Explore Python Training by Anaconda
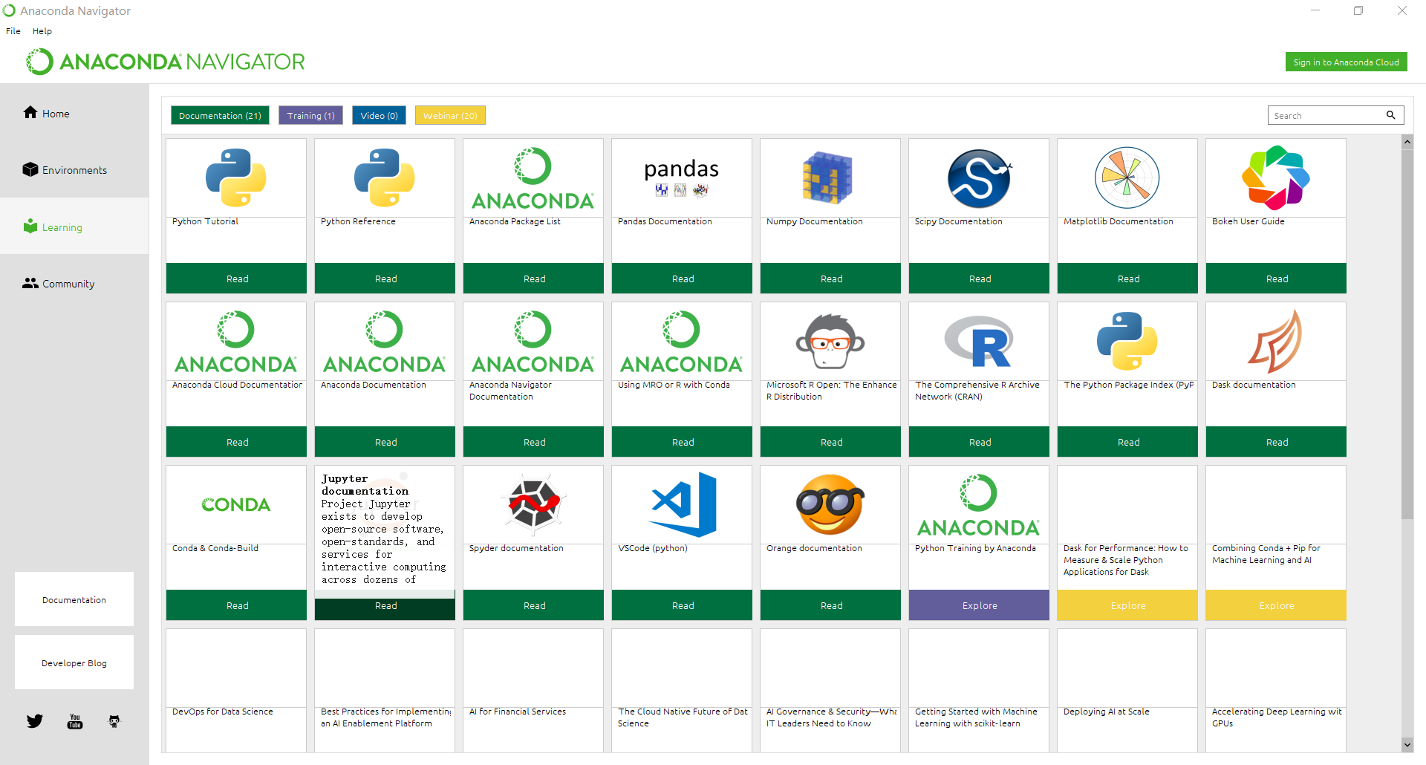 979,605
